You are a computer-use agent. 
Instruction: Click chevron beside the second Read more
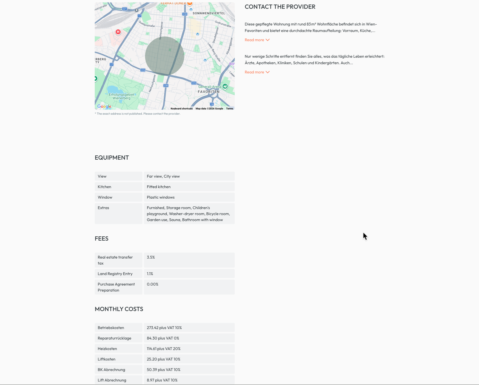point(267,72)
